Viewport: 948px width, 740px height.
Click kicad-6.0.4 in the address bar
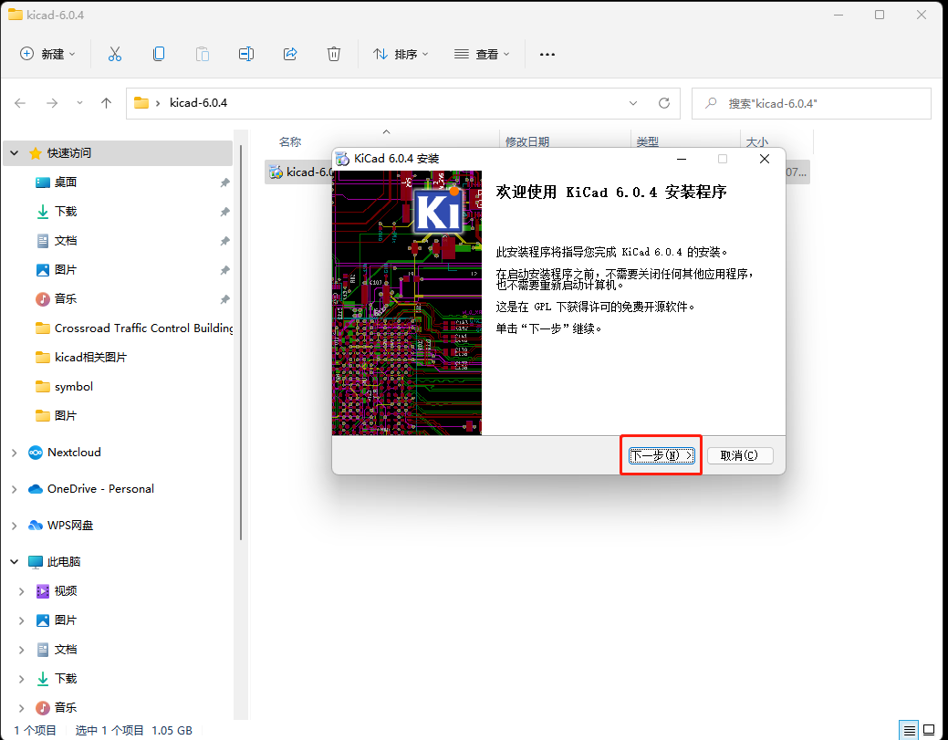[x=198, y=103]
